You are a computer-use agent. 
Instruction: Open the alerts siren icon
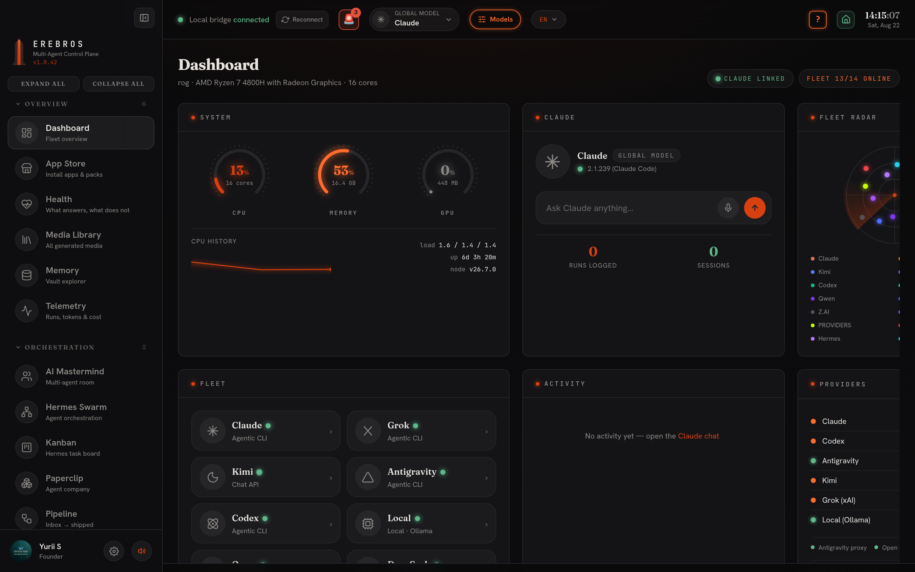(x=349, y=19)
